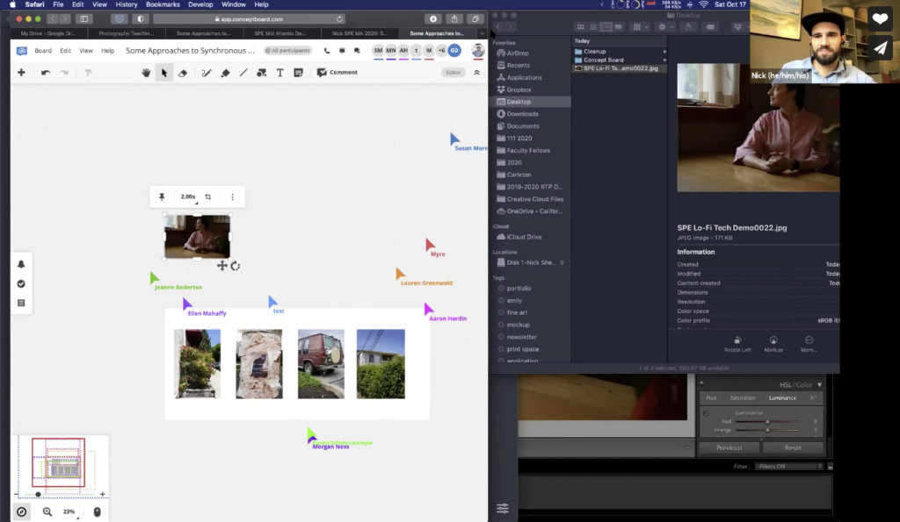Click the blue share link icon
The image size is (900, 522).
454,50
